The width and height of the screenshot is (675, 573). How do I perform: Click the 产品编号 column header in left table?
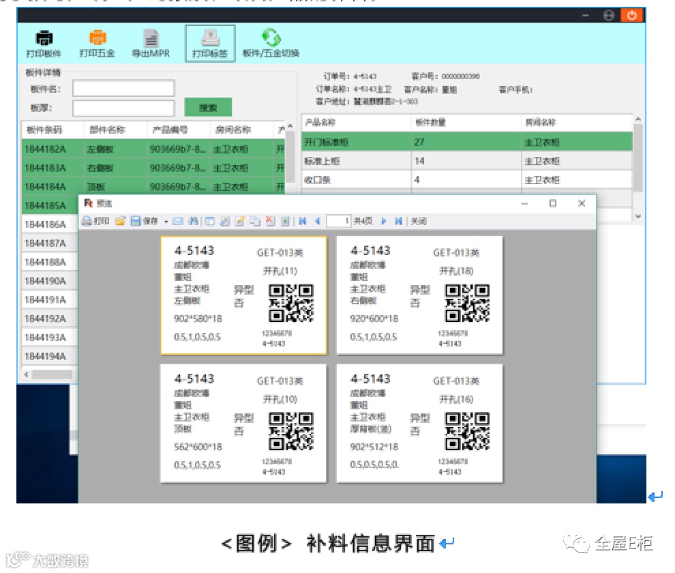click(178, 130)
